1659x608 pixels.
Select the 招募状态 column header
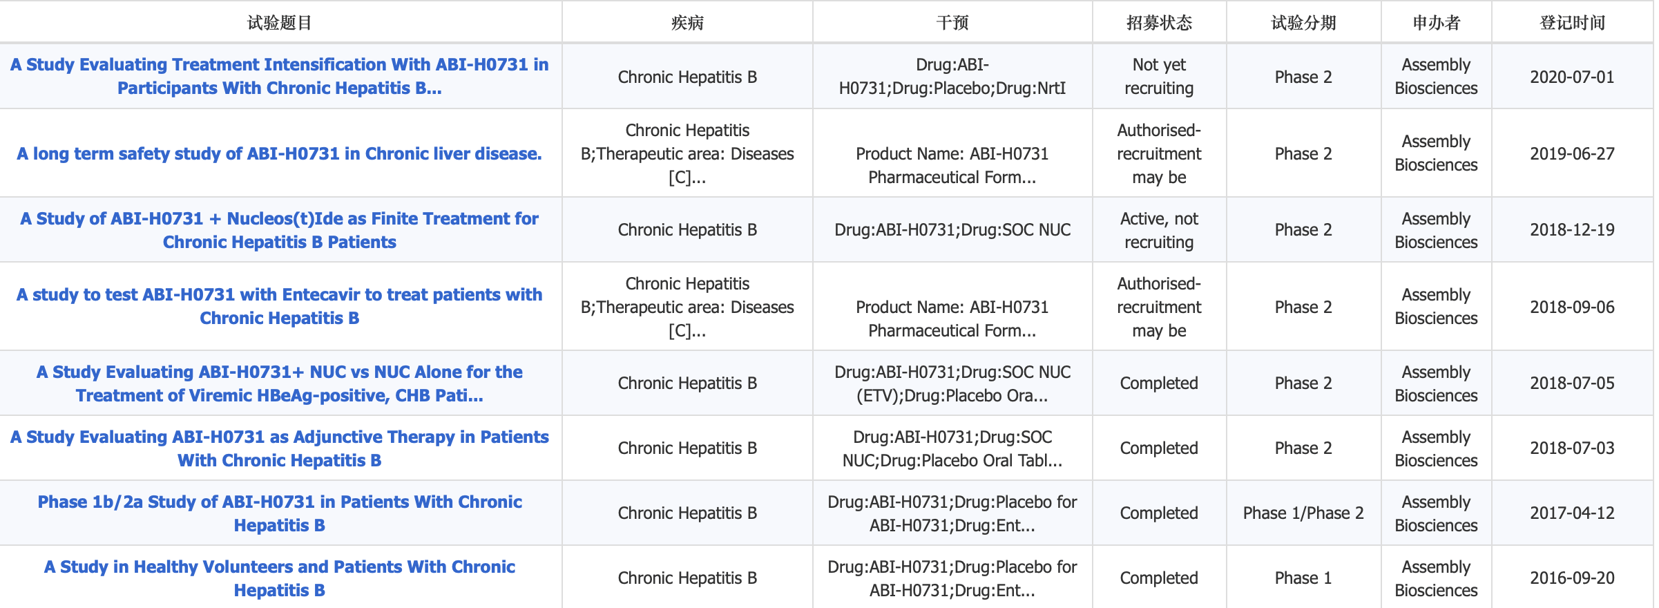coord(1160,23)
